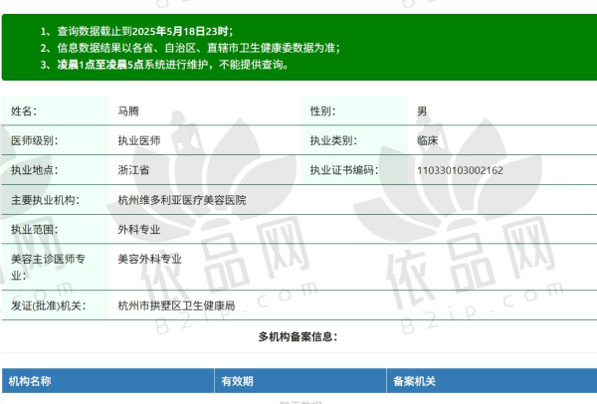Image resolution: width=597 pixels, height=404 pixels.
Task: Click the 姓名 field label
Action: 24,111
